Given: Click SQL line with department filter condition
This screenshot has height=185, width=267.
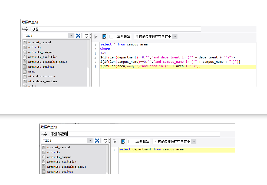Looking at the screenshot, I should (167, 57).
